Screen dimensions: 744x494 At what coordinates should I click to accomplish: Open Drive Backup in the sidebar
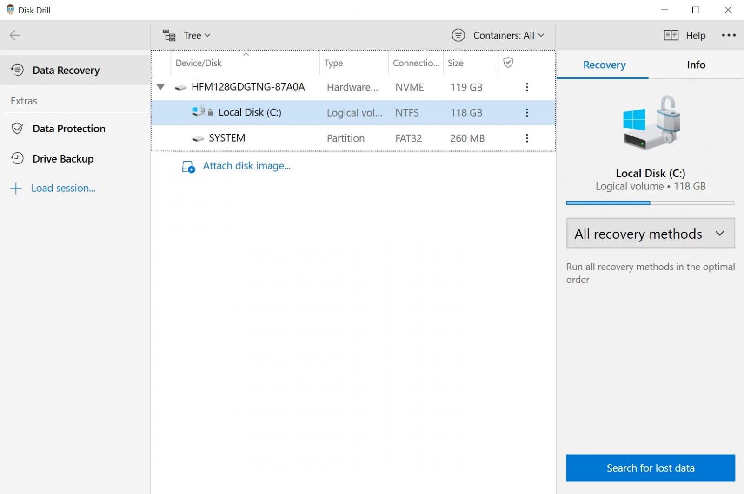63,159
